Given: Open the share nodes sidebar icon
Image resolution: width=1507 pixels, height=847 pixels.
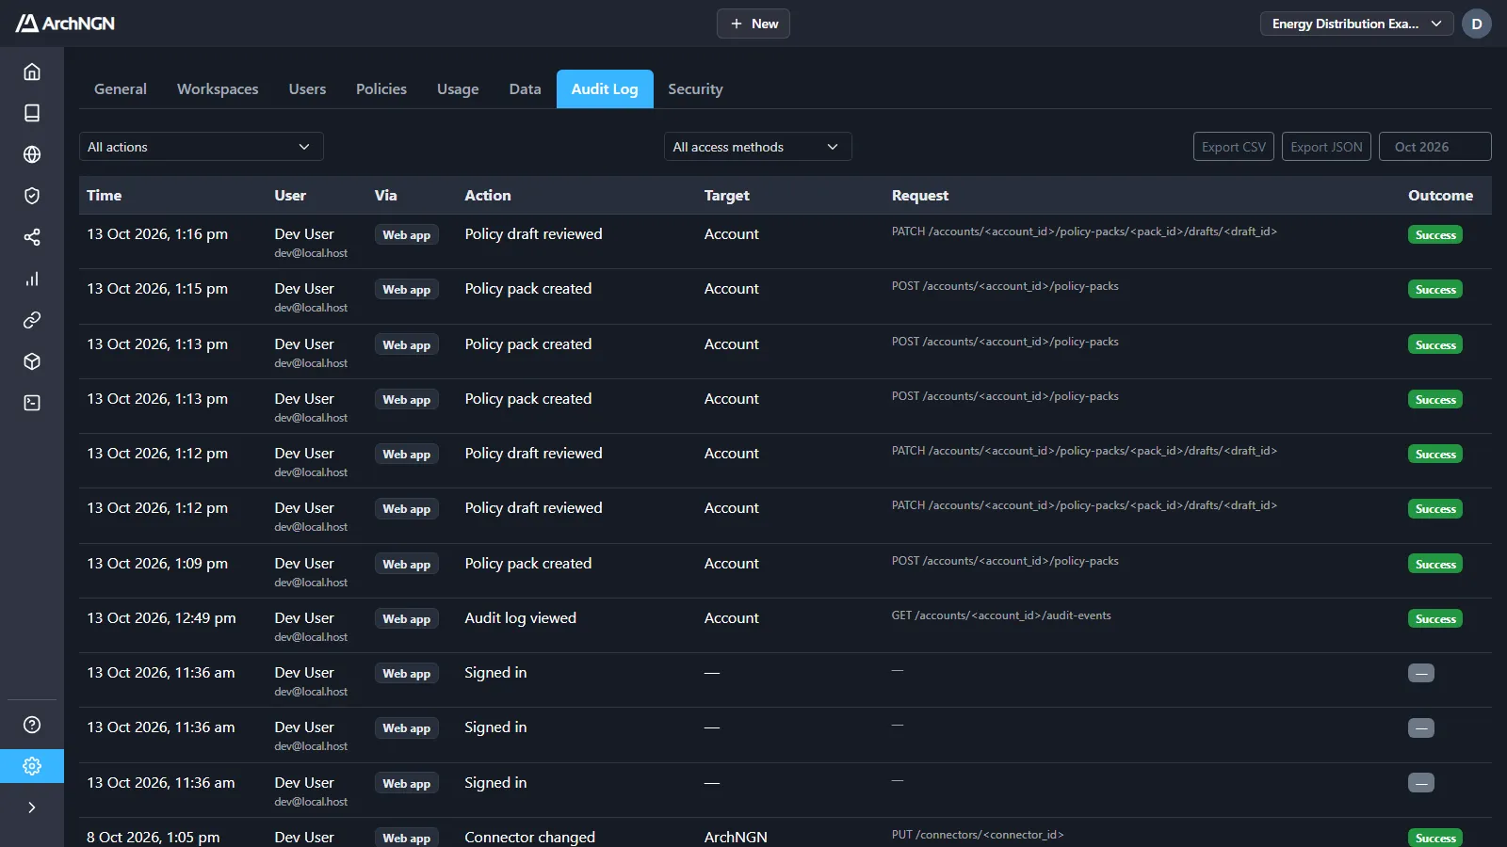Looking at the screenshot, I should click(x=32, y=237).
